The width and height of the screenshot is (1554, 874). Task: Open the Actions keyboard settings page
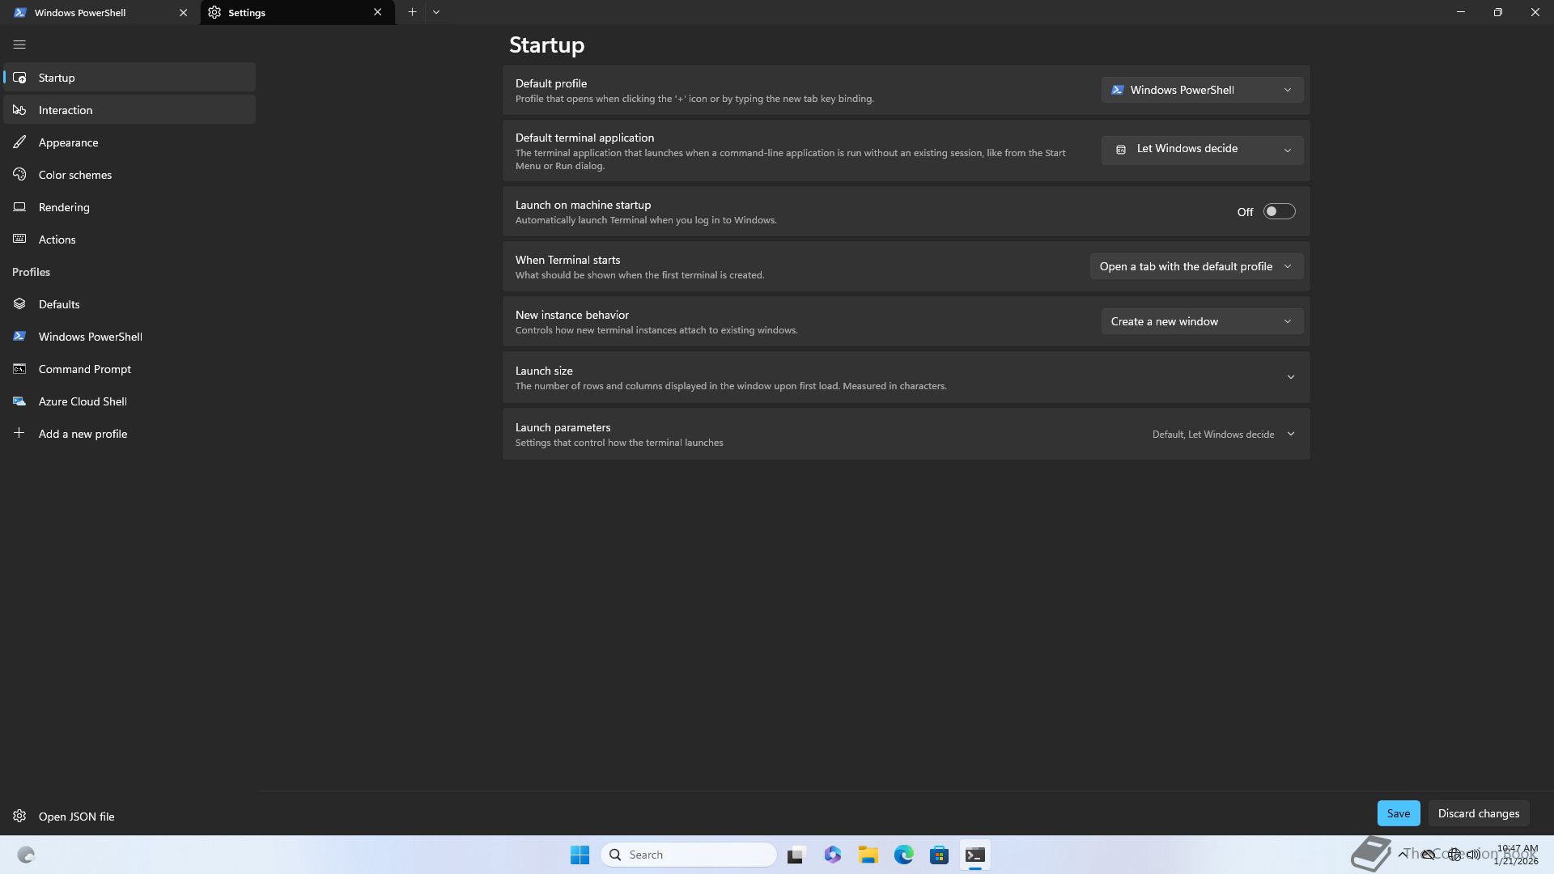57,240
